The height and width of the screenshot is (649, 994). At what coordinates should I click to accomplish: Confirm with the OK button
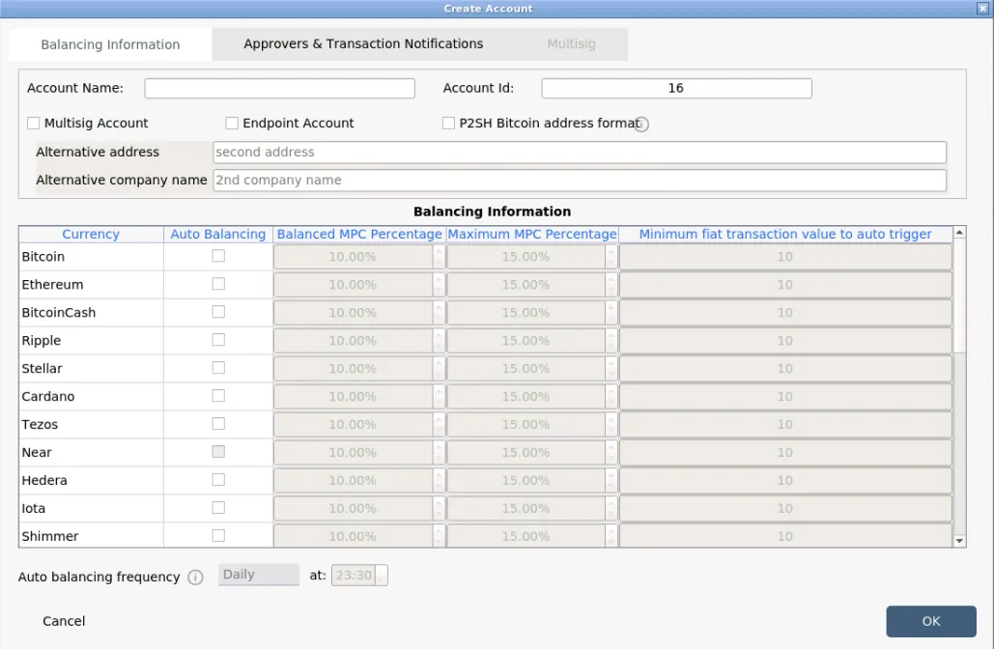(x=931, y=621)
